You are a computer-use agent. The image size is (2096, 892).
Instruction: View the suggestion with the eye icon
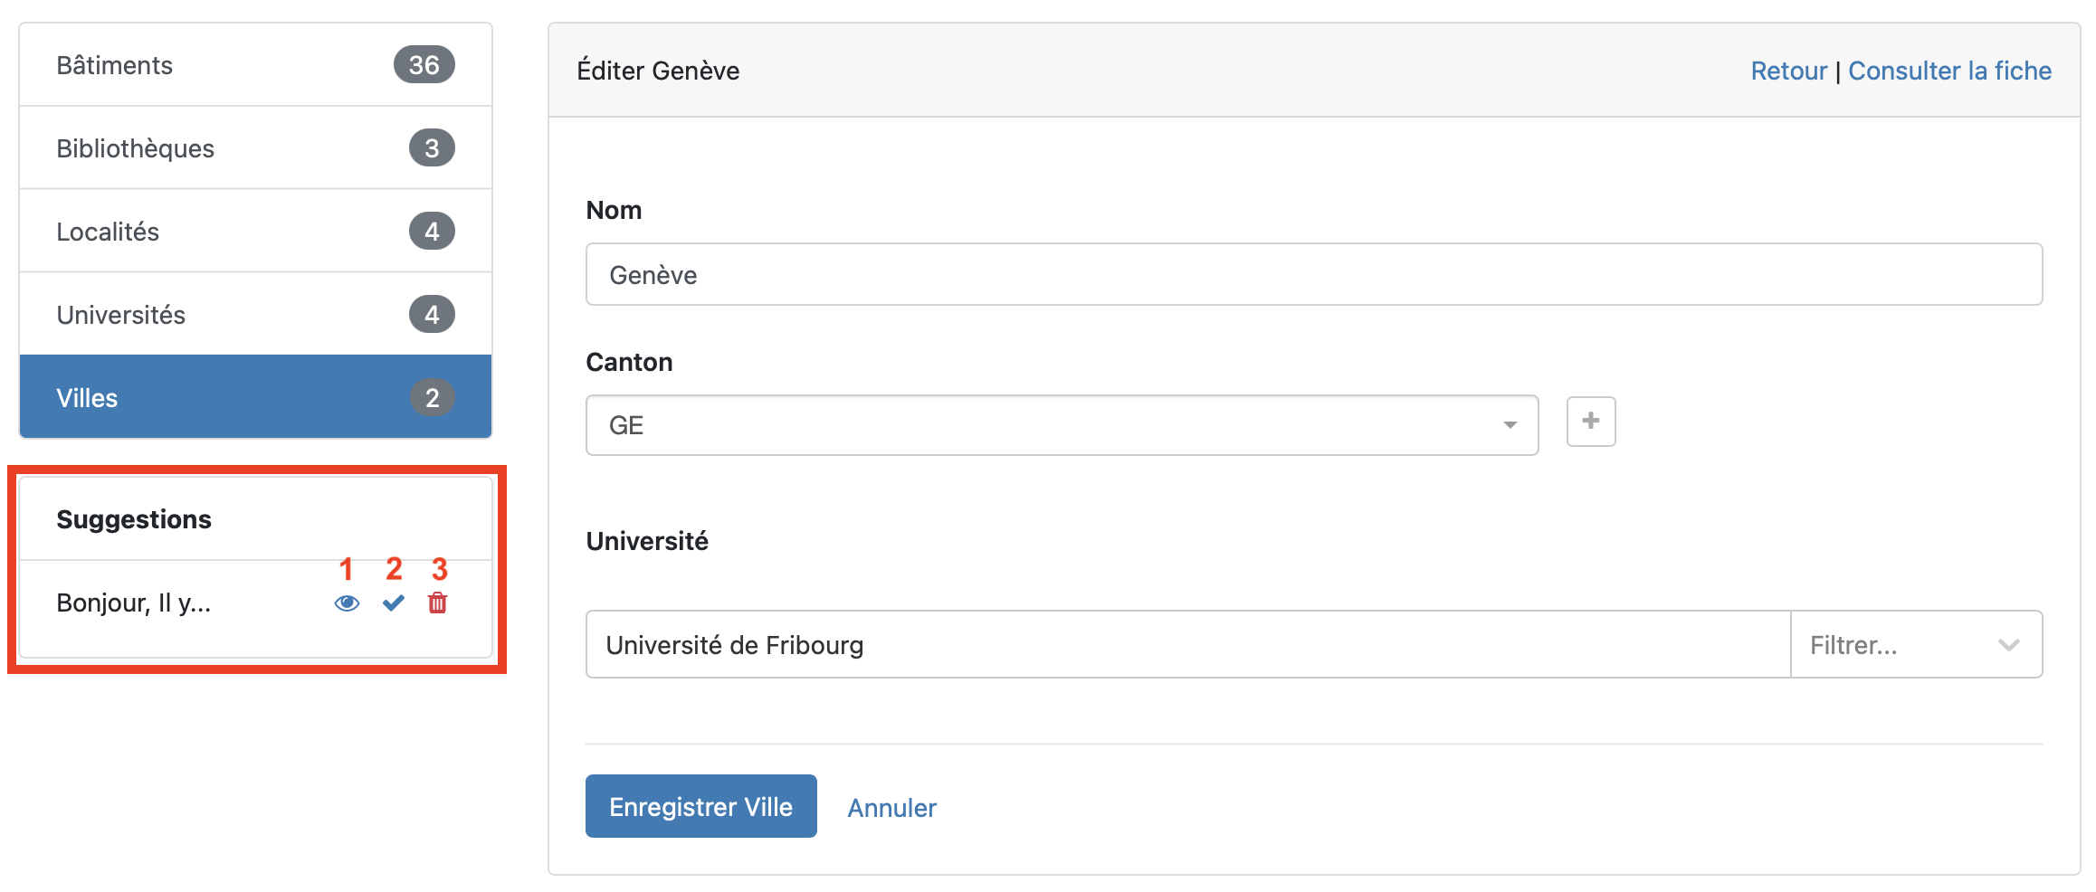click(x=347, y=603)
